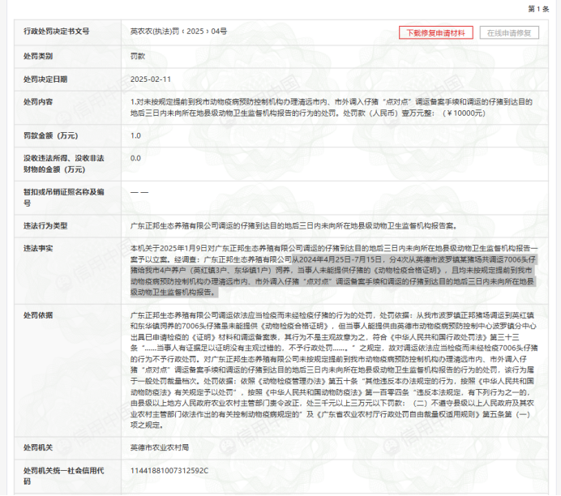561x496 pixels.
Task: Select the decision document number 英农农(执法)罚〔2025〕04号
Action: pyautogui.click(x=178, y=32)
